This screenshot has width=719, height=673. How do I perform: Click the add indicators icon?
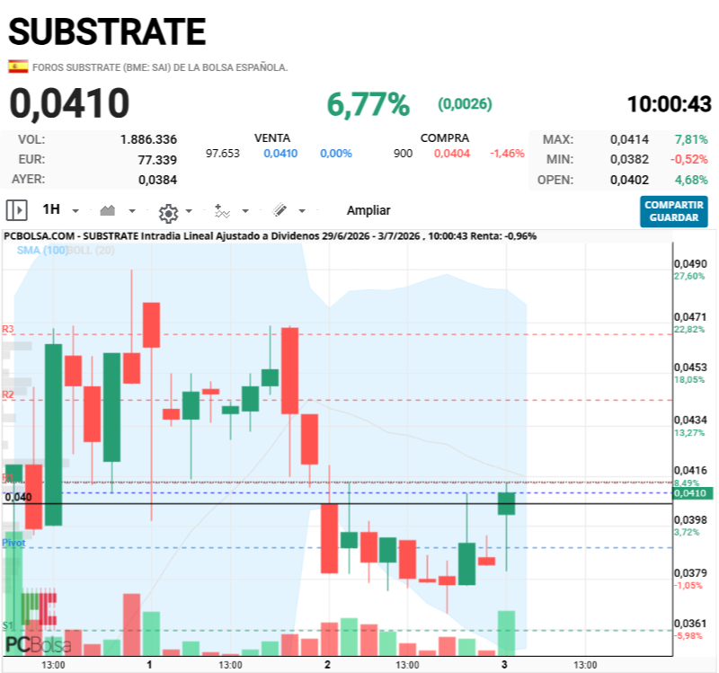pos(222,211)
